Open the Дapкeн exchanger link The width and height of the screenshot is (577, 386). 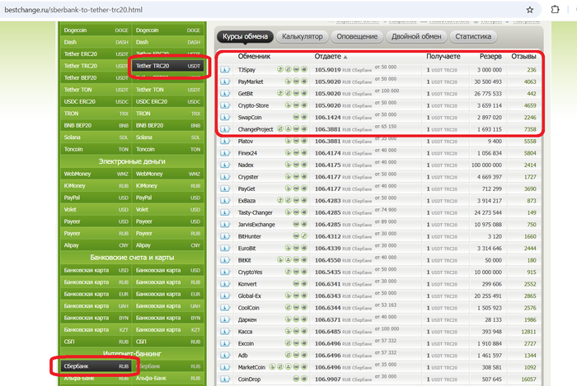(x=247, y=320)
